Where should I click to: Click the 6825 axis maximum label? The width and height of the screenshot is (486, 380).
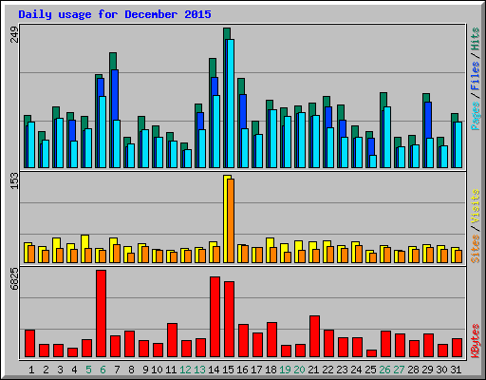tap(15, 279)
